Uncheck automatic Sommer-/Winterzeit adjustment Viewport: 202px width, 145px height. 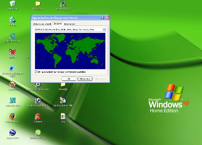pos(36,72)
